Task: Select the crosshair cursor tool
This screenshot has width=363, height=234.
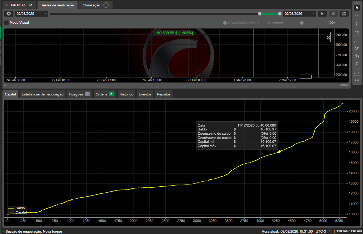Action: point(357,16)
